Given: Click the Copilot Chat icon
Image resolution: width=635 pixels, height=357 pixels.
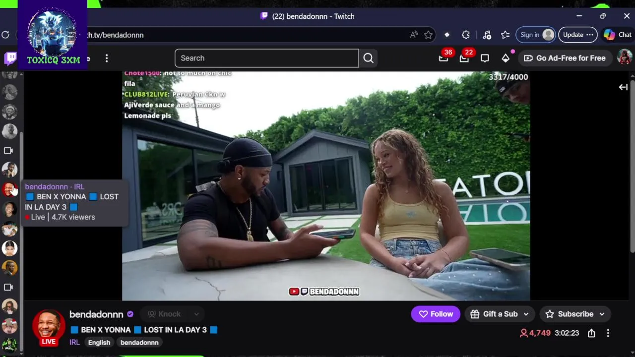Looking at the screenshot, I should point(618,35).
